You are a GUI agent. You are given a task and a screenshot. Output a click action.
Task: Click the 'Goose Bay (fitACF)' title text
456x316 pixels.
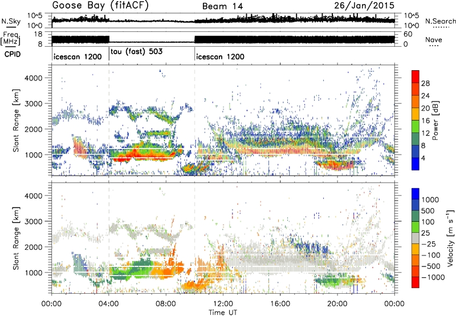(100, 6)
